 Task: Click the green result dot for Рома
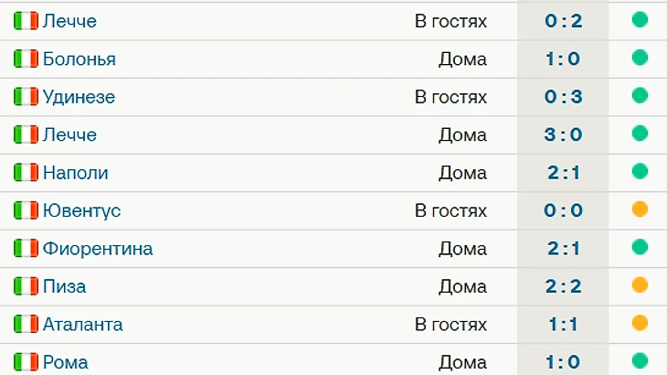coord(640,361)
